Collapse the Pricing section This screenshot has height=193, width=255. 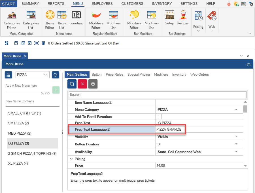pyautogui.click(x=71, y=159)
